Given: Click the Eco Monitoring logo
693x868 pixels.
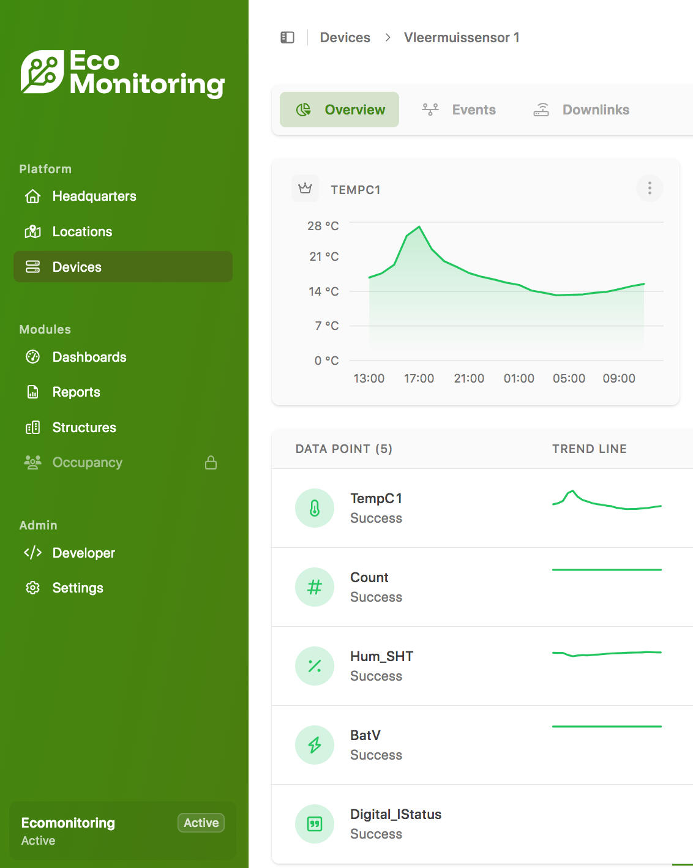Looking at the screenshot, I should 122,73.
